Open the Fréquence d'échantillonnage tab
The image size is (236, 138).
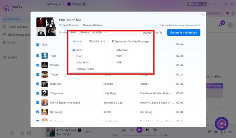point(130,41)
